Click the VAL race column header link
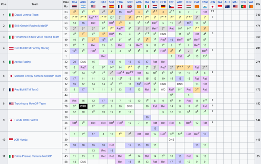 coord(251,2)
